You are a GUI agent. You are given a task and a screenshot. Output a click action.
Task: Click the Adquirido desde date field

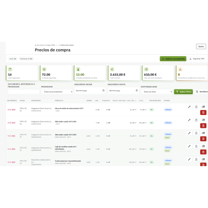90,91
